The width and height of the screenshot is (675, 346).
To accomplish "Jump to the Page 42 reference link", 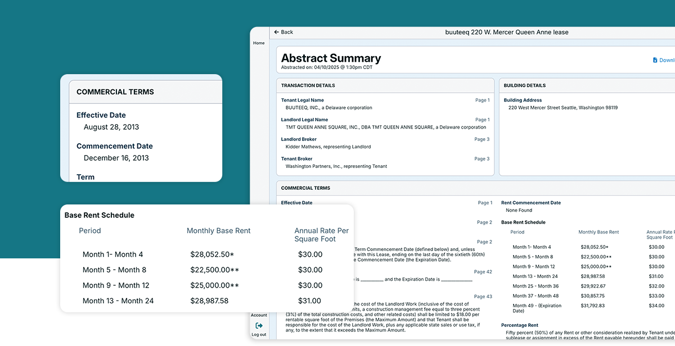I will (483, 271).
